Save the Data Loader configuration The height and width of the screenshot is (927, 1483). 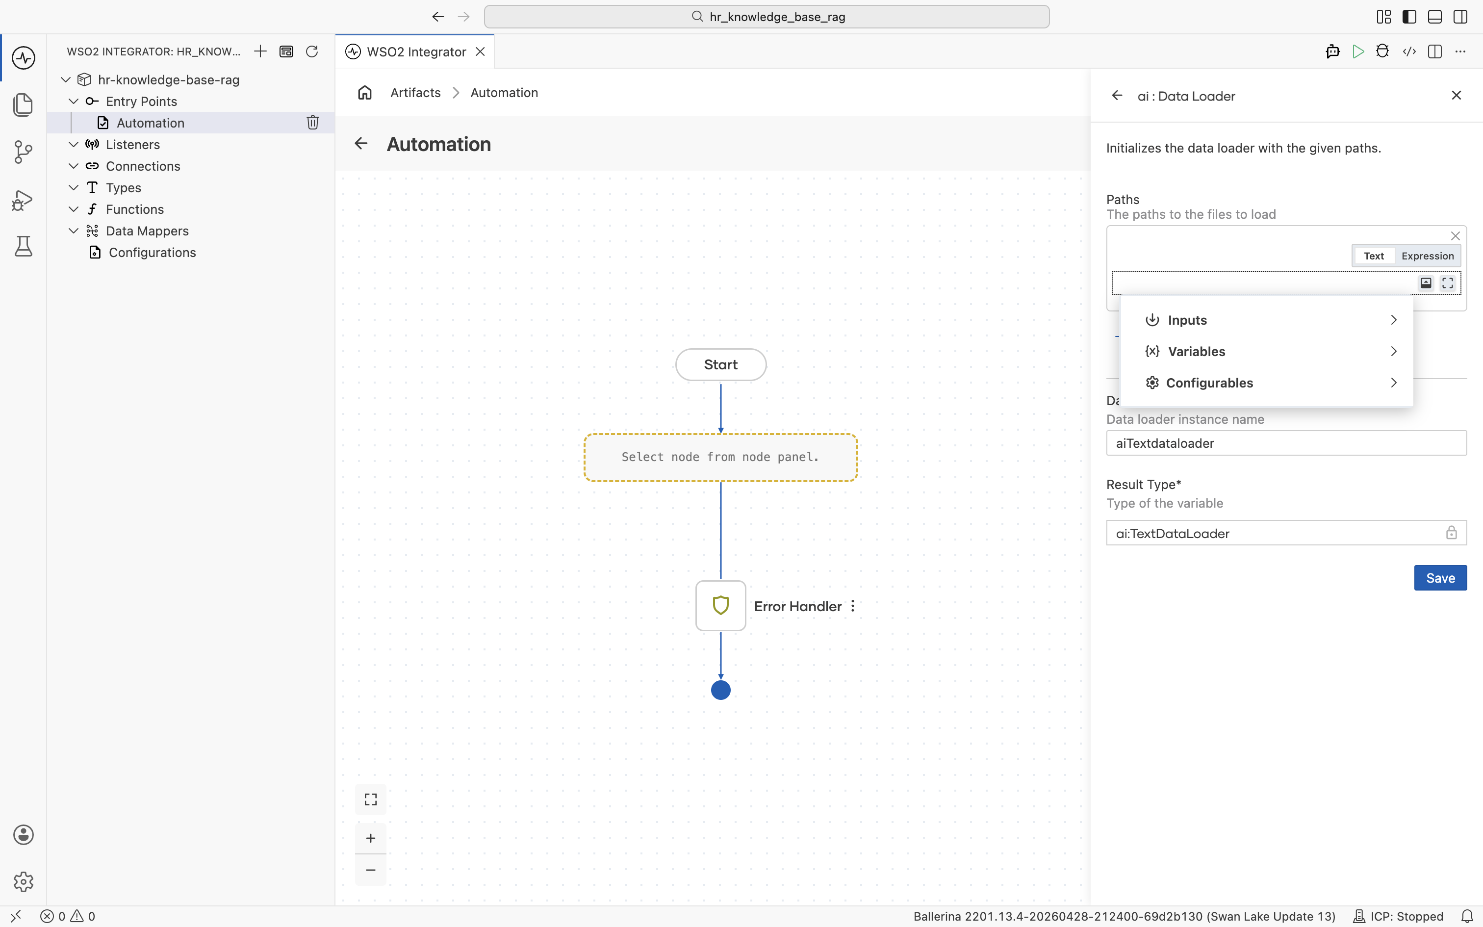[x=1440, y=578]
